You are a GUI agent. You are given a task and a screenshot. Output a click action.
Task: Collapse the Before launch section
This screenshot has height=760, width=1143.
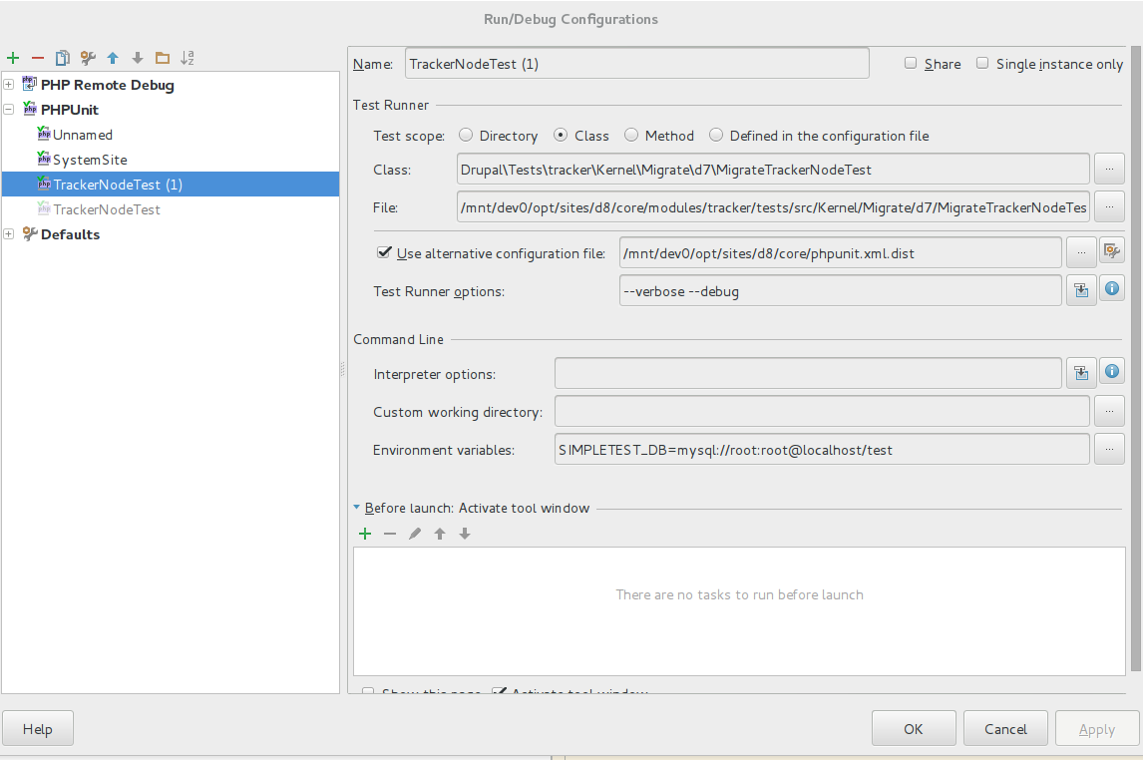356,507
